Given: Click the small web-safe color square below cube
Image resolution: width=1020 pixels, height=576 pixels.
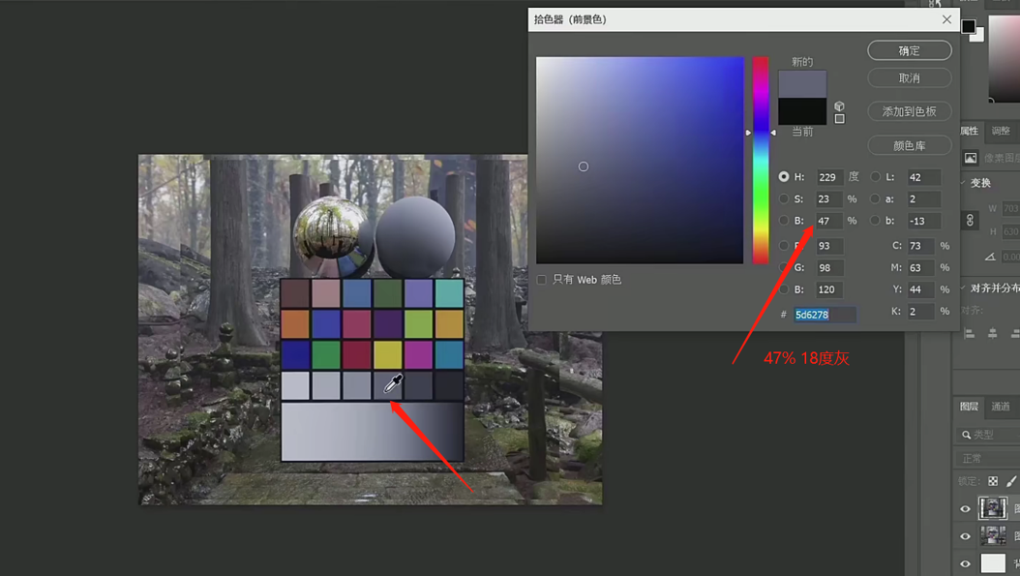Looking at the screenshot, I should (839, 119).
